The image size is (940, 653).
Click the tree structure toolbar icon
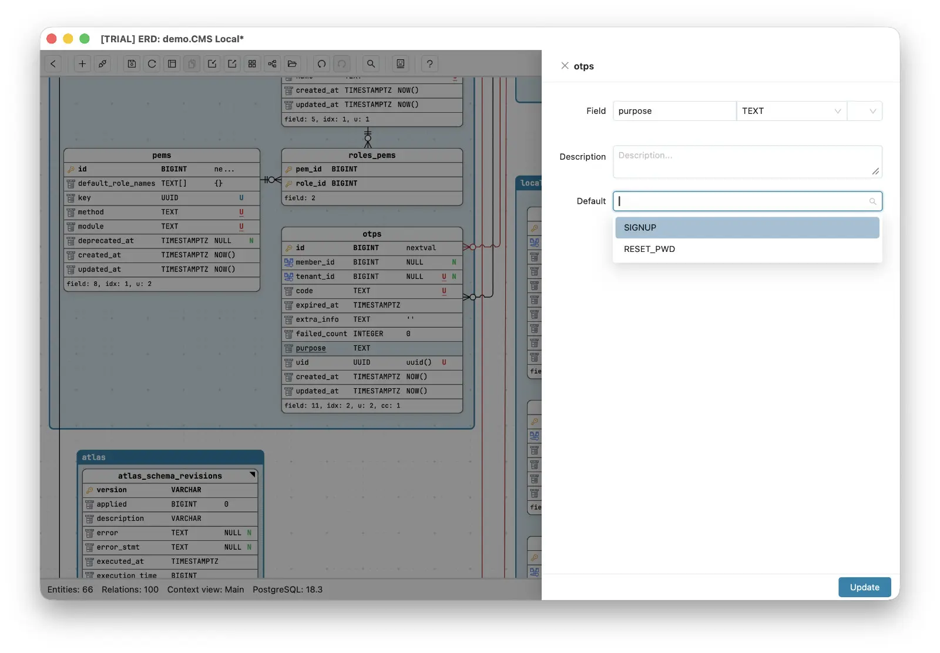pyautogui.click(x=272, y=64)
